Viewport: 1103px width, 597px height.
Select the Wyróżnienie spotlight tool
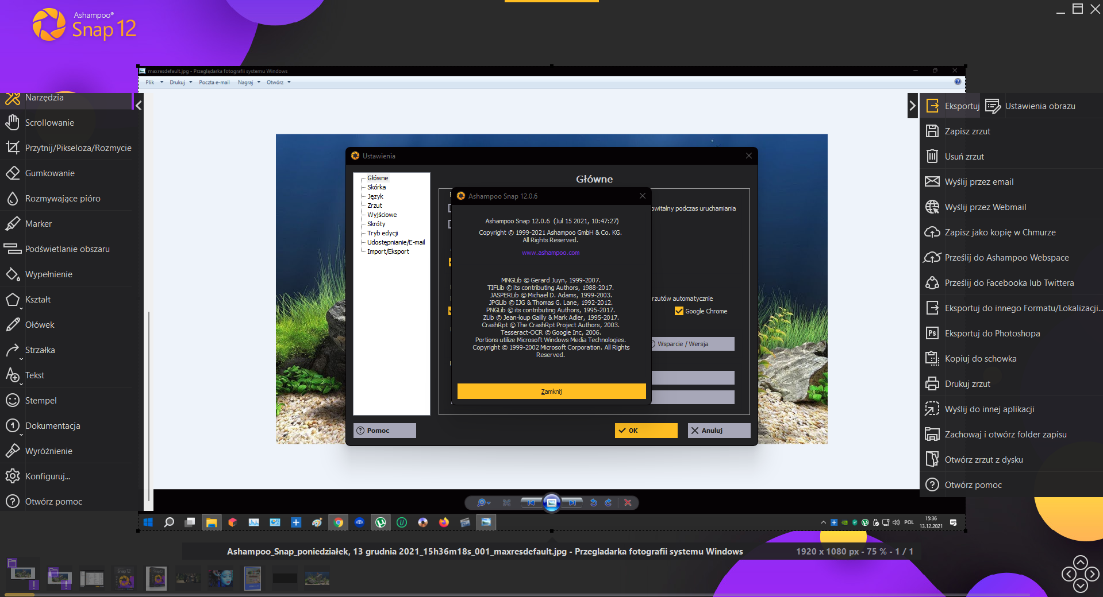66,451
